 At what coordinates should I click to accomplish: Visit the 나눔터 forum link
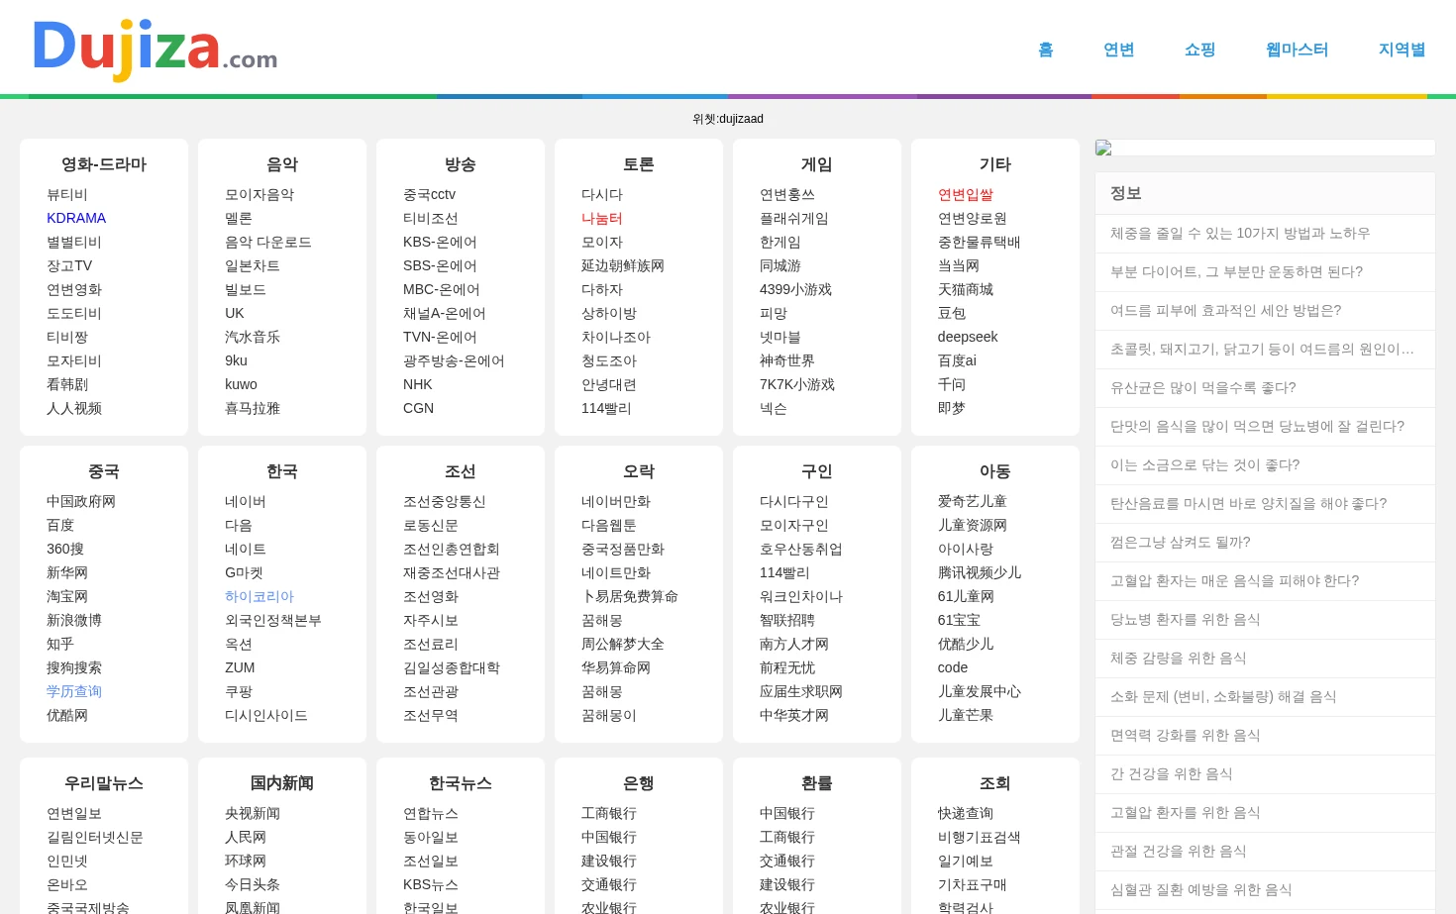point(602,218)
